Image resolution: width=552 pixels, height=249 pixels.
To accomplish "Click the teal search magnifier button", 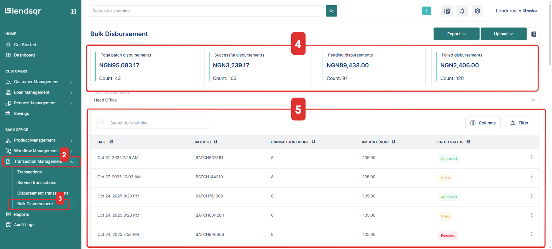I will click(331, 11).
